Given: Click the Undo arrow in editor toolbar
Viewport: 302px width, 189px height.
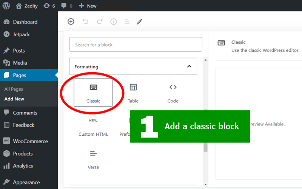Looking at the screenshot, I should 85,22.
